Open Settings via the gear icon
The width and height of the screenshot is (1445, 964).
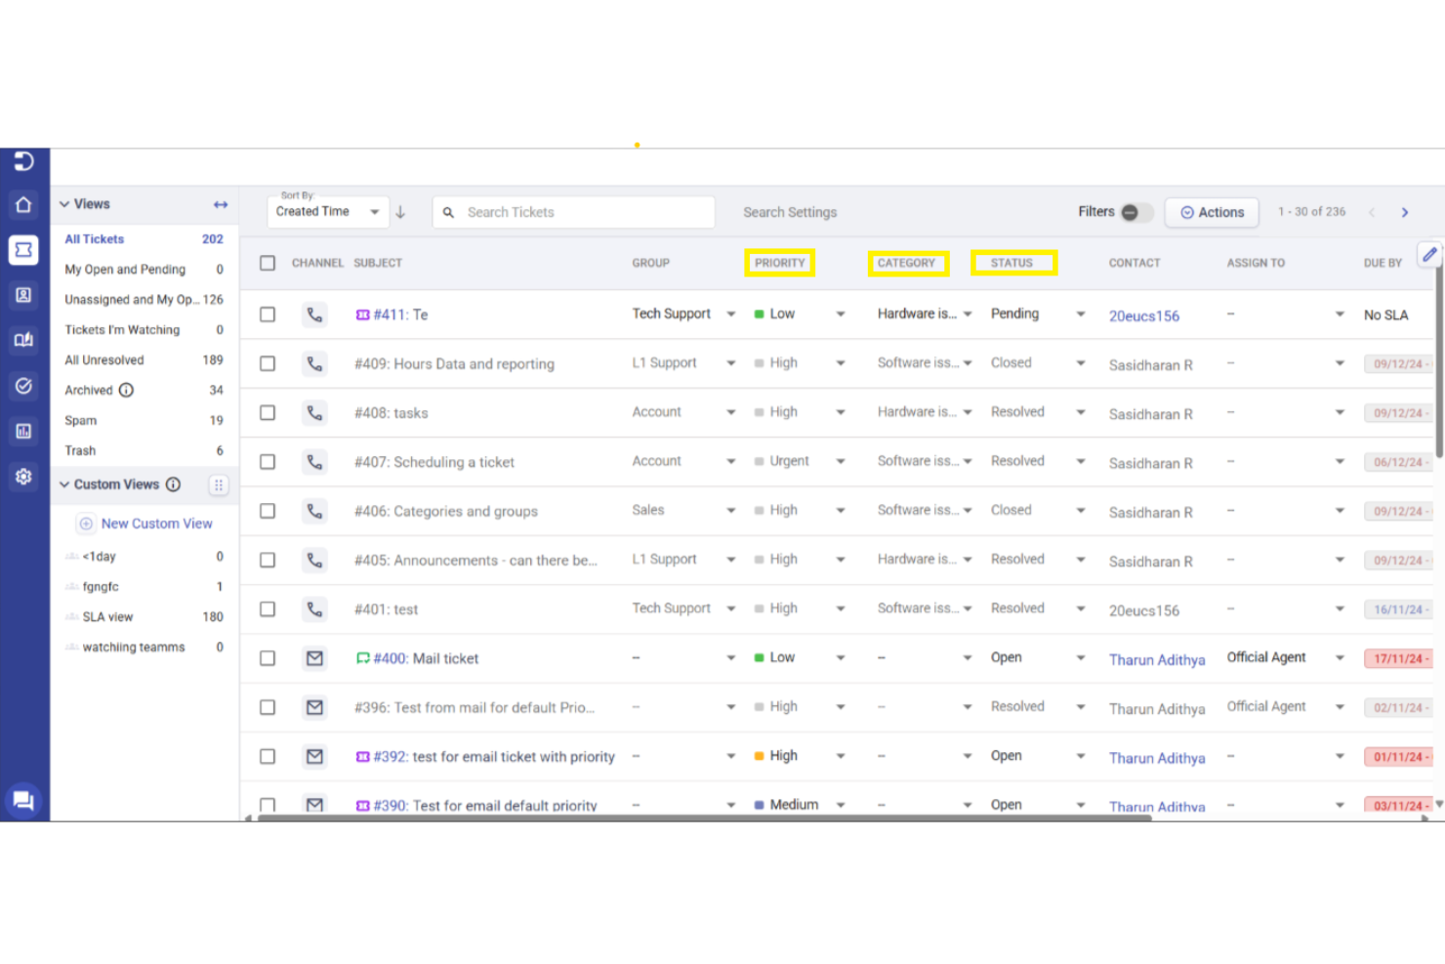(x=23, y=477)
